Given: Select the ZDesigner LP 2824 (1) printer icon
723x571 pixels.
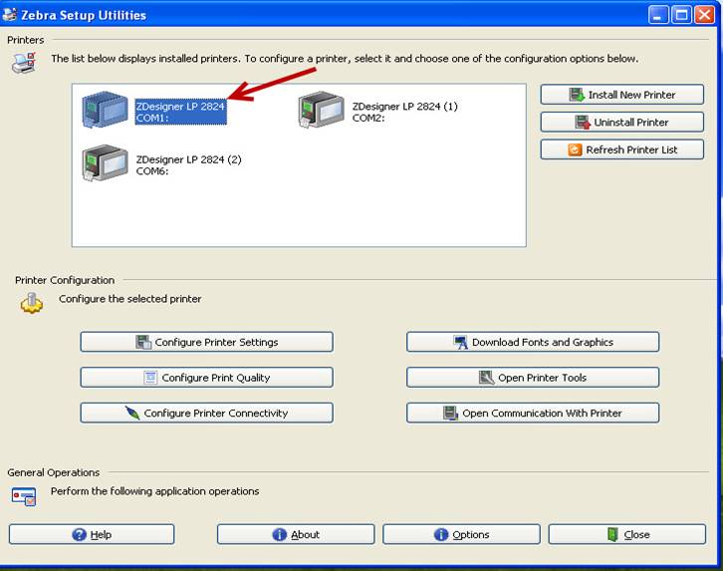Looking at the screenshot, I should [321, 111].
